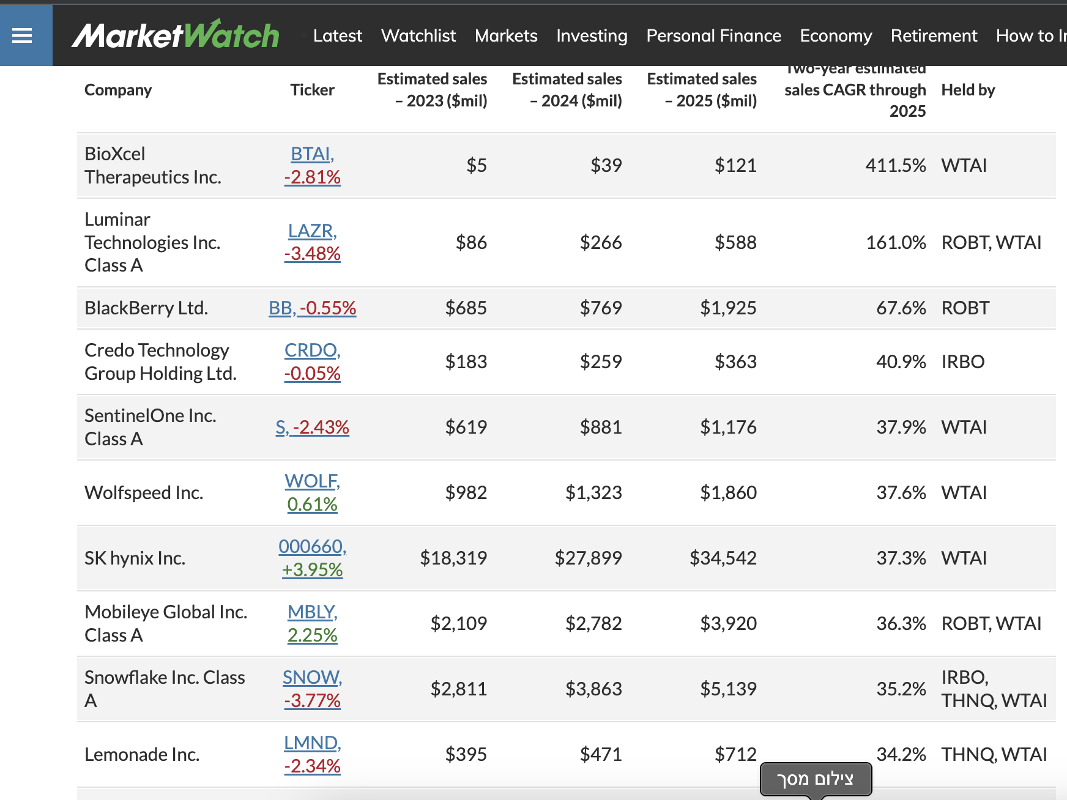Select the $34,542 sales value
The image size is (1067, 800).
tap(723, 558)
